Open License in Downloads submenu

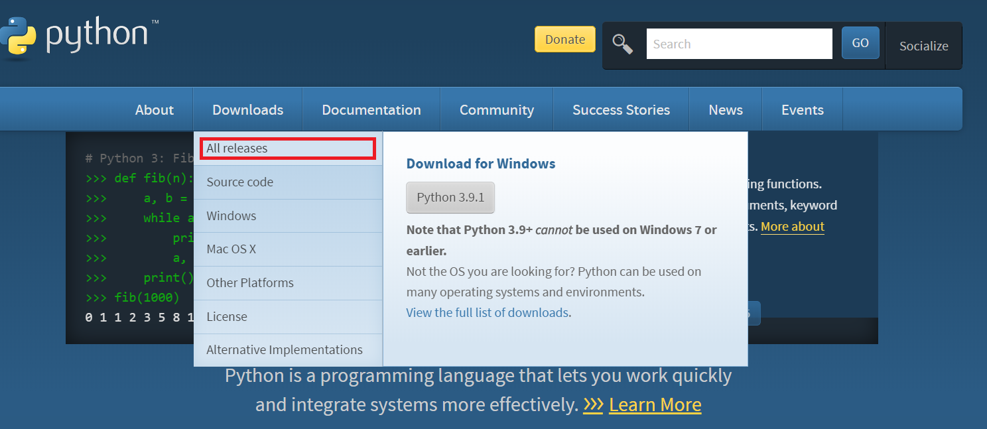point(288,317)
